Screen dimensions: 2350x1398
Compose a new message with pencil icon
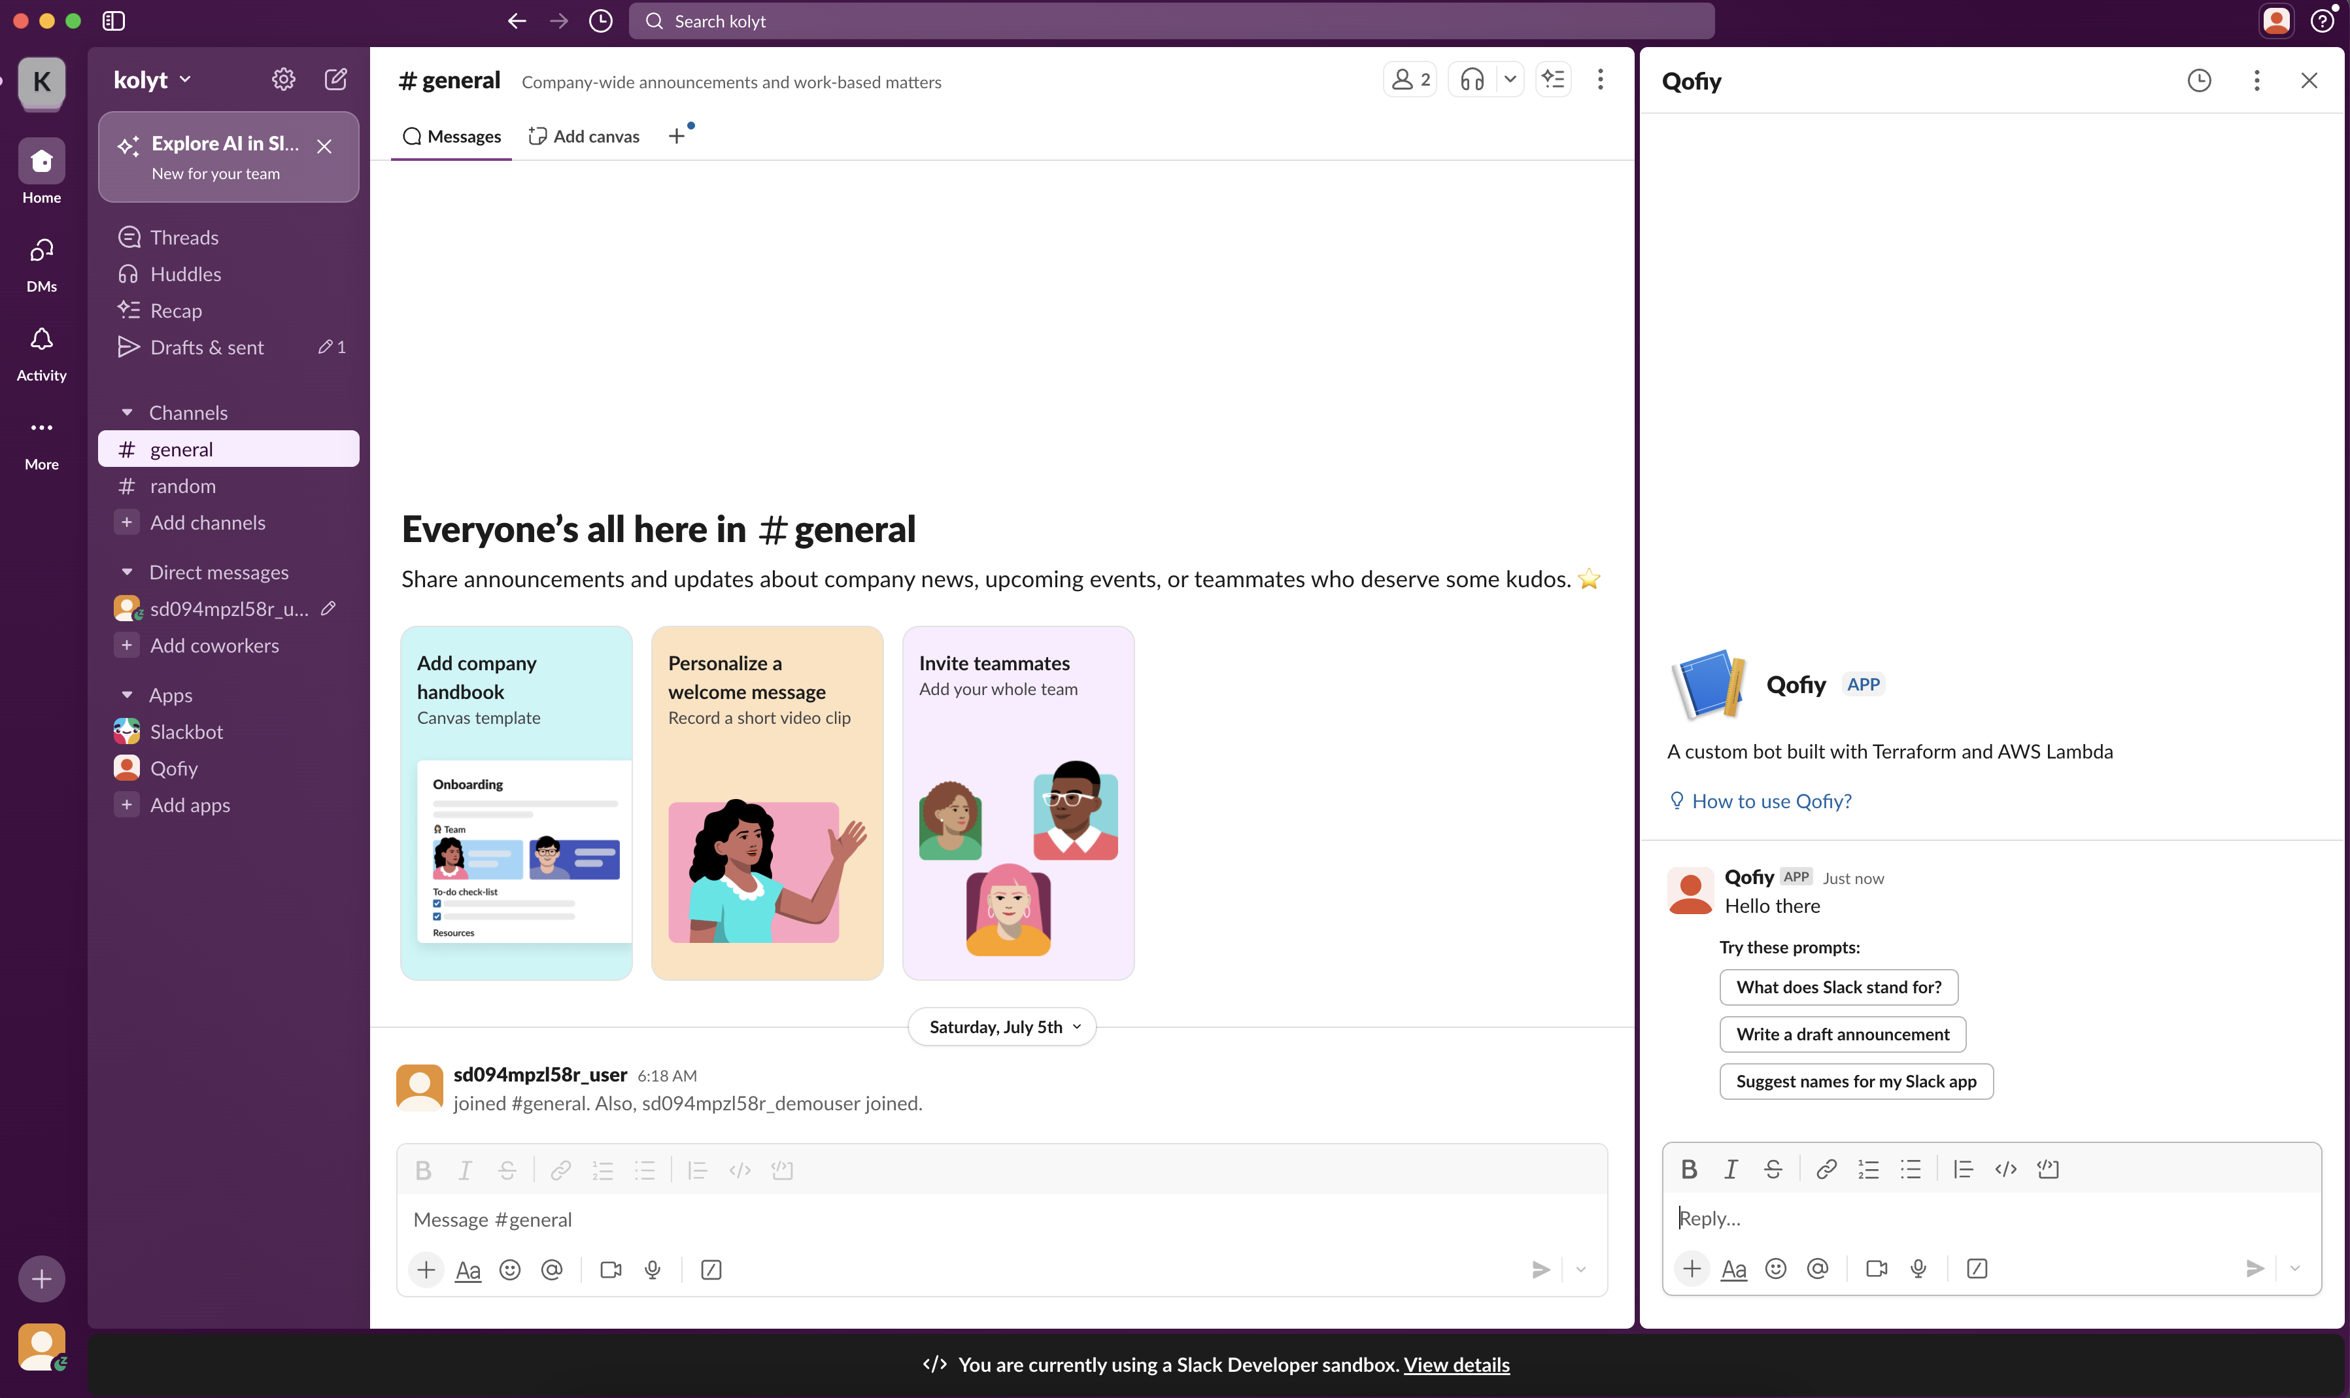click(x=336, y=79)
